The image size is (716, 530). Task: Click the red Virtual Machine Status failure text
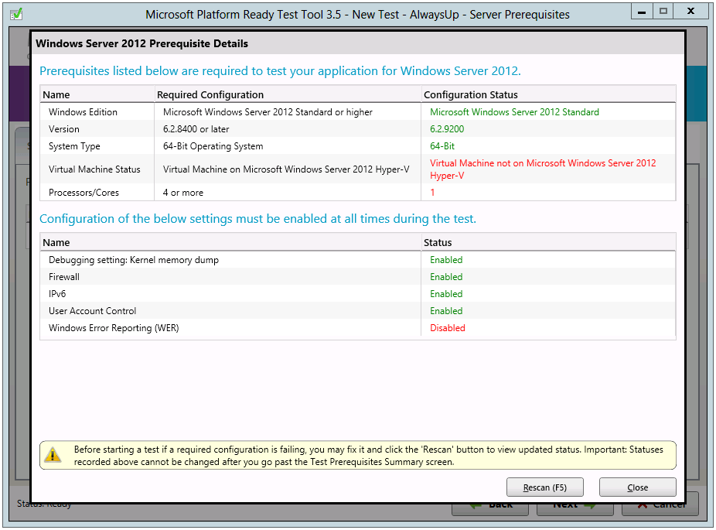coord(541,169)
